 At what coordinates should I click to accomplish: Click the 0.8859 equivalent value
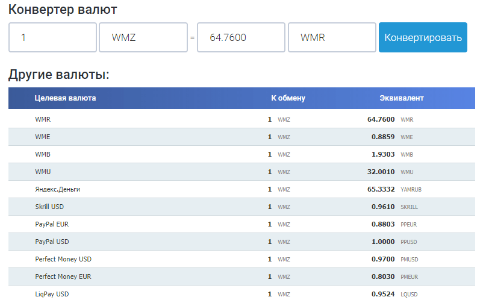tap(383, 137)
